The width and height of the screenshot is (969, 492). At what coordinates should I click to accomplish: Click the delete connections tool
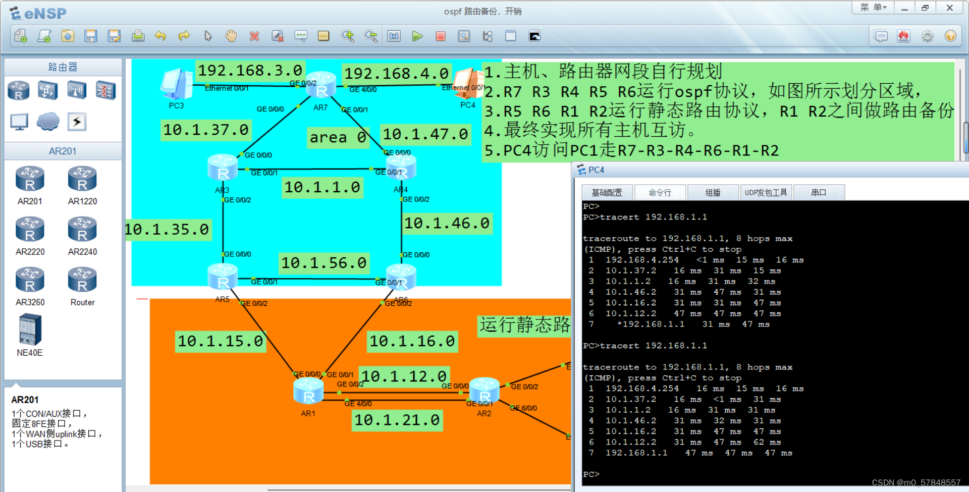(x=278, y=36)
